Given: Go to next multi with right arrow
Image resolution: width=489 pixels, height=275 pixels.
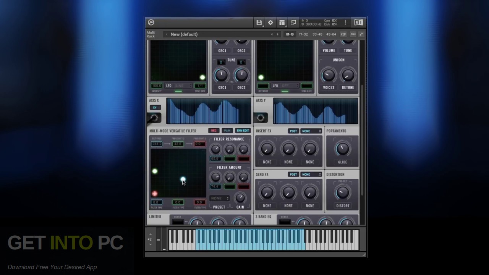Looking at the screenshot, I should pos(278,34).
